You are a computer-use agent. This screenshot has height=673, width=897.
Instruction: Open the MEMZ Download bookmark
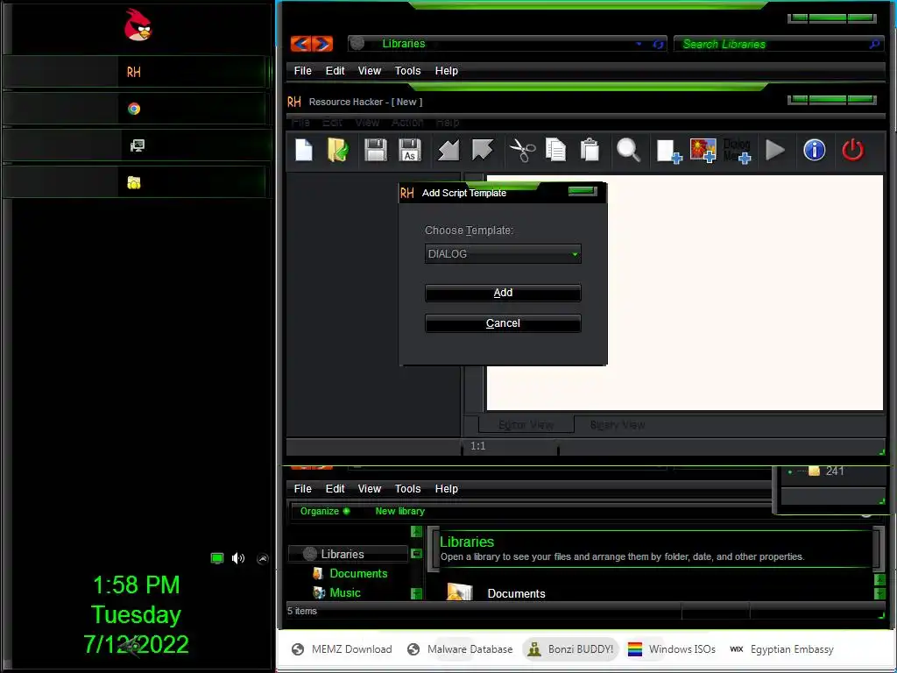coord(343,649)
